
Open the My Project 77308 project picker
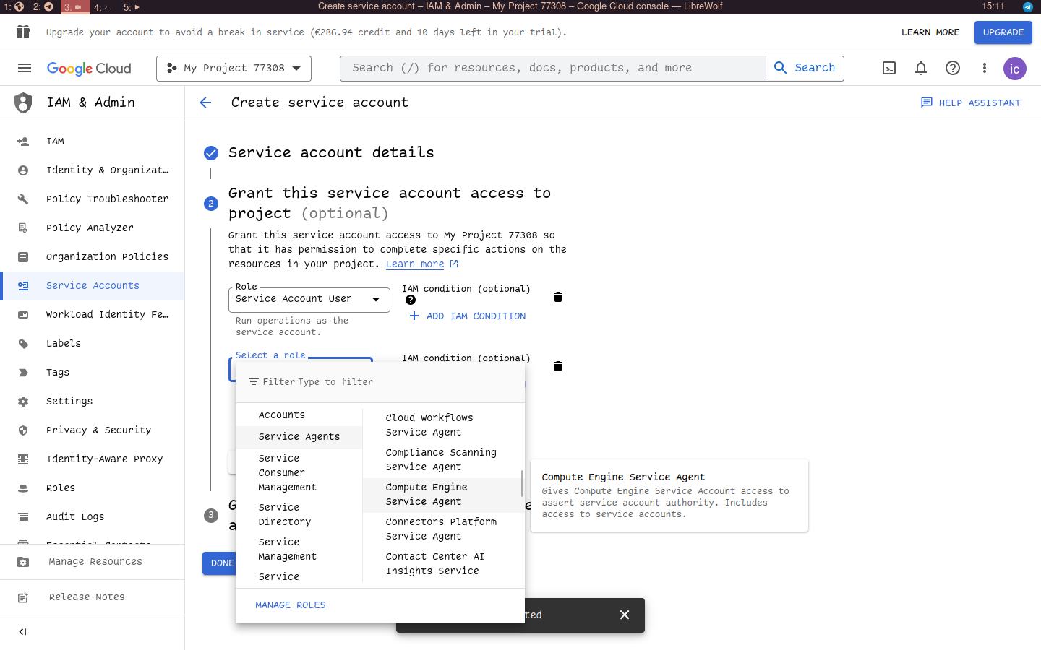233,68
